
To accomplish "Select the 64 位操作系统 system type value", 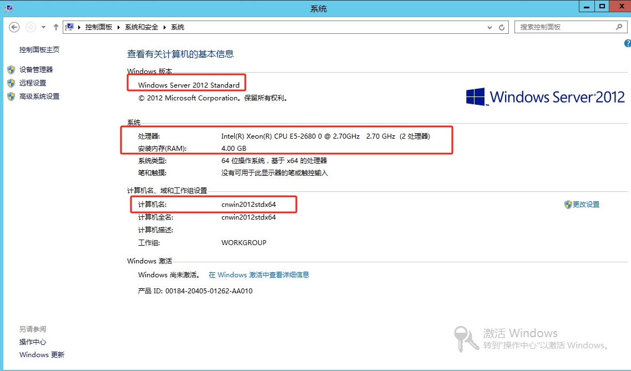I will click(274, 160).
